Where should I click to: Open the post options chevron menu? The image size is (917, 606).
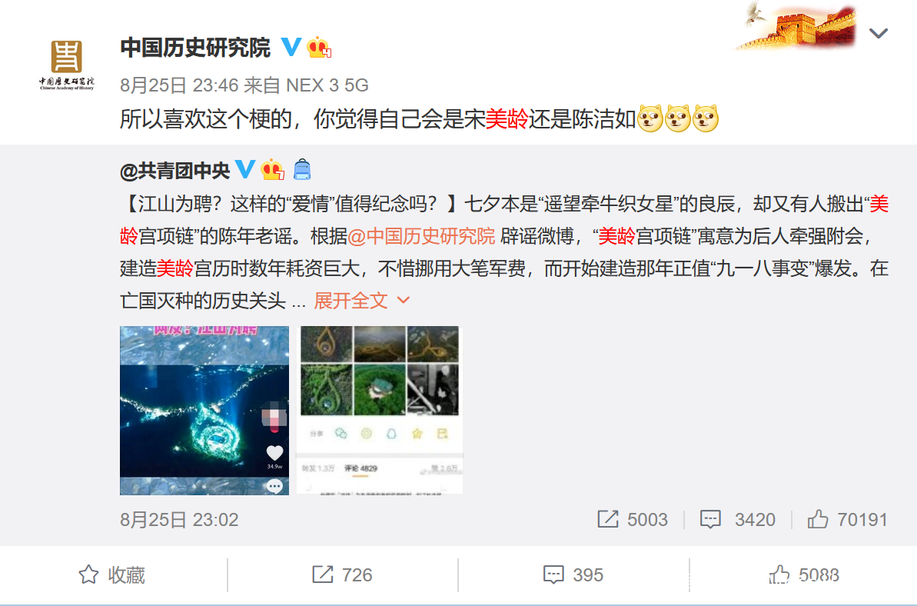[x=878, y=33]
